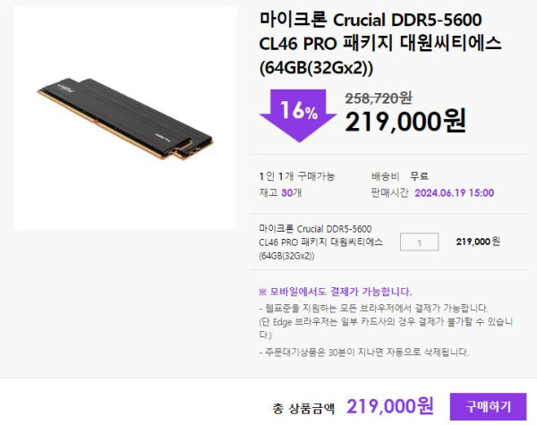Click the struck-through original price 258,720원
The image size is (537, 425).
(x=378, y=98)
